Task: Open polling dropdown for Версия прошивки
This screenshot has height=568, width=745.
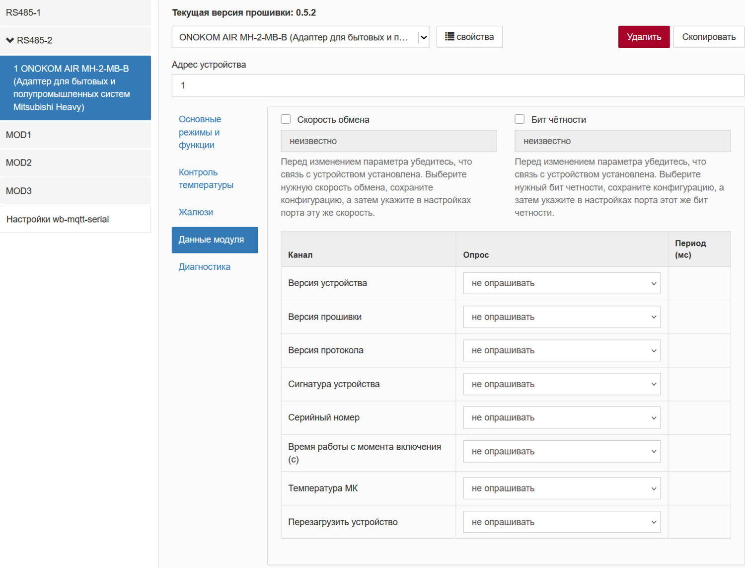Action: 562,317
